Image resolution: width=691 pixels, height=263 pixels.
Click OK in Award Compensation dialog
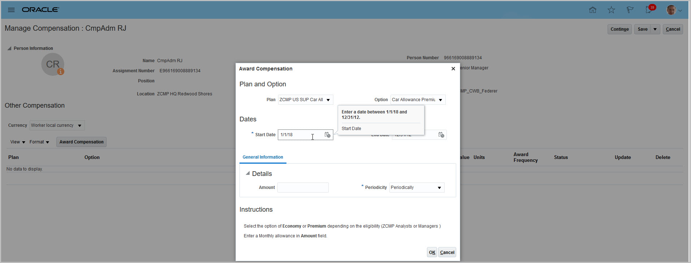tap(432, 252)
